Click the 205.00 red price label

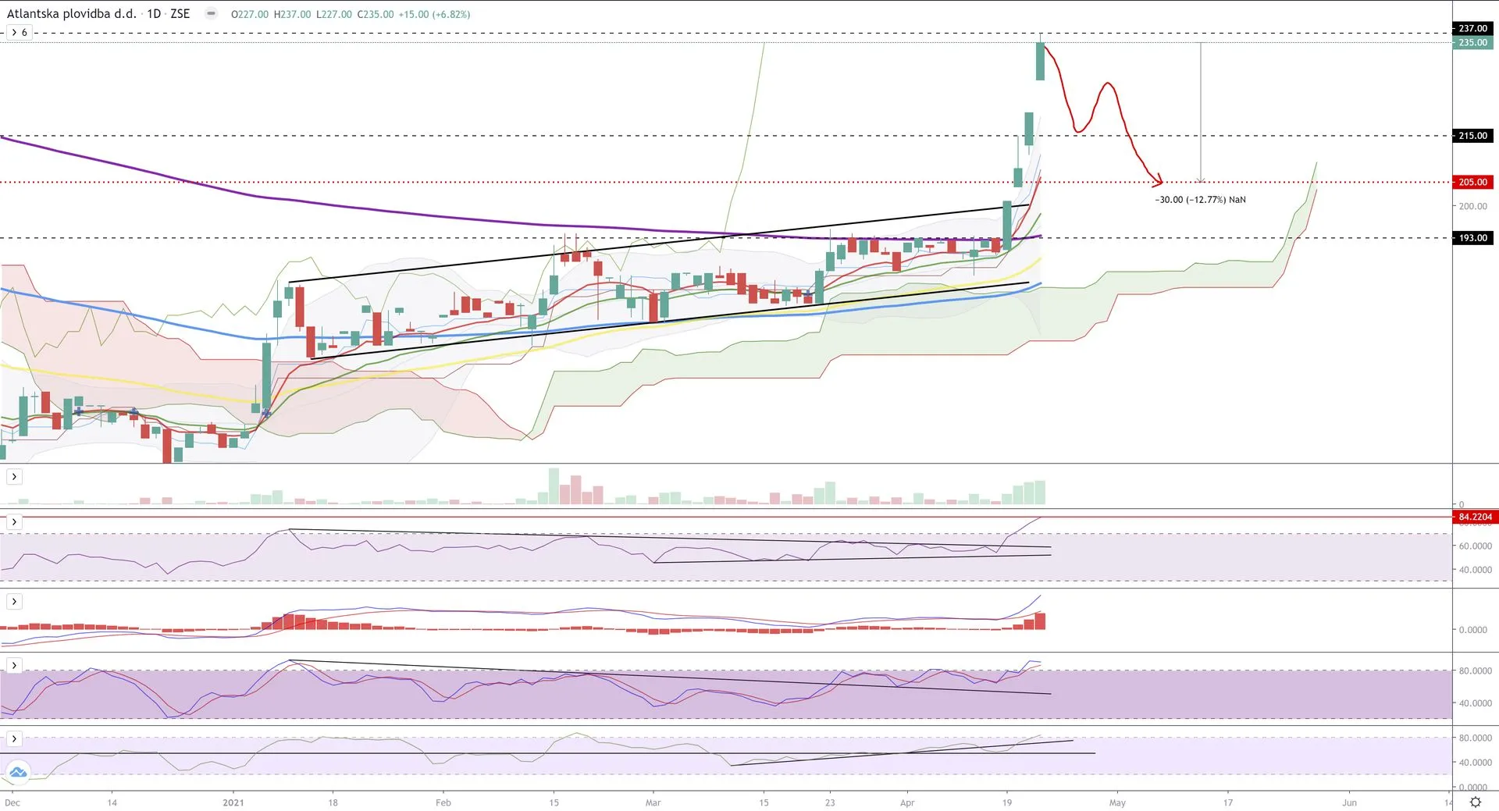point(1472,182)
